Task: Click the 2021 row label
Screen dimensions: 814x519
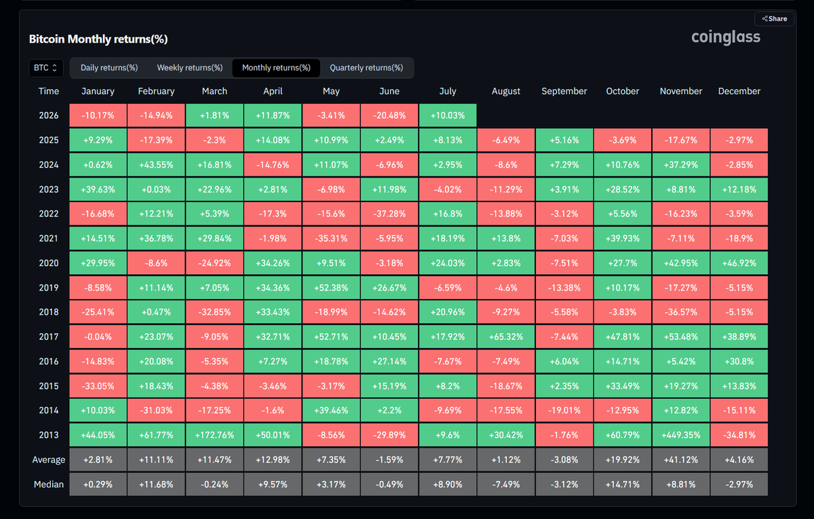Action: click(49, 238)
